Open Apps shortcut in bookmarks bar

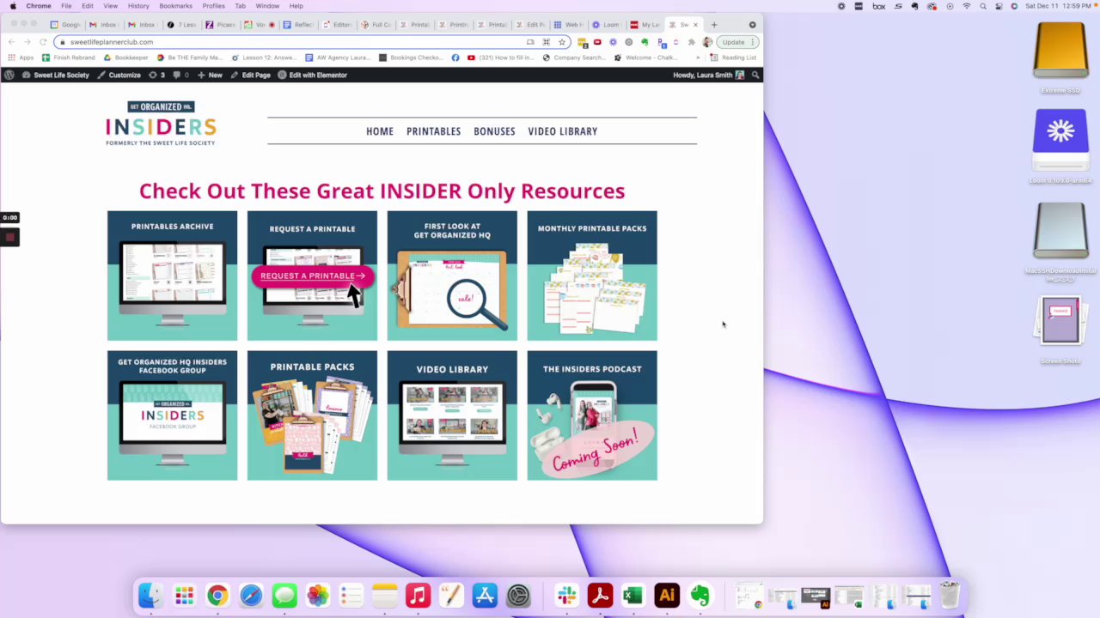click(x=21, y=58)
